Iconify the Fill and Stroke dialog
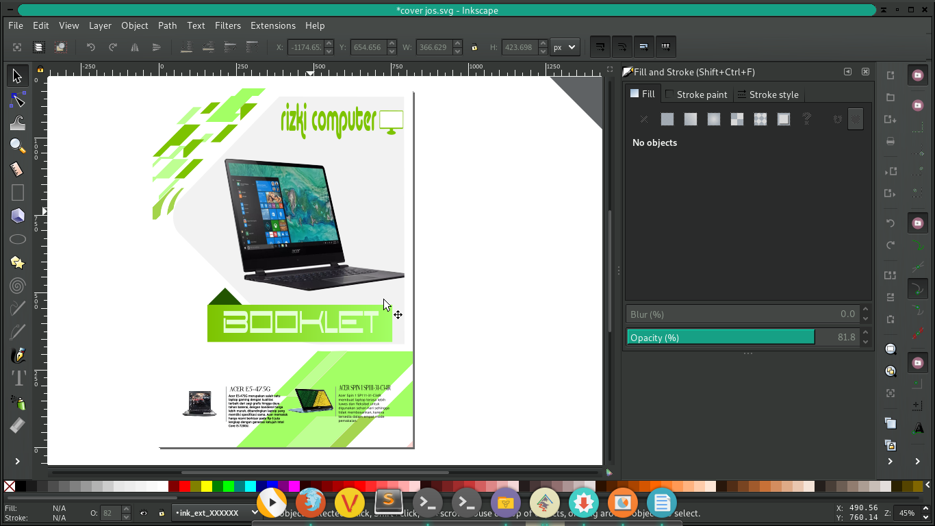The width and height of the screenshot is (935, 526). (x=847, y=72)
